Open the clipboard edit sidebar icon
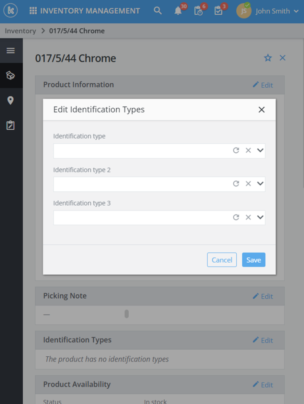 (x=10, y=125)
